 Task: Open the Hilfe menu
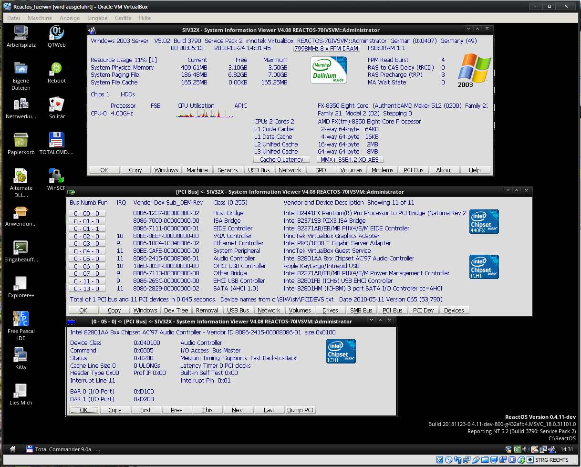click(x=145, y=18)
